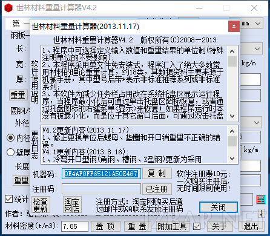Click the red app logo in the title bar
270x236 pixels.
pos(8,8)
